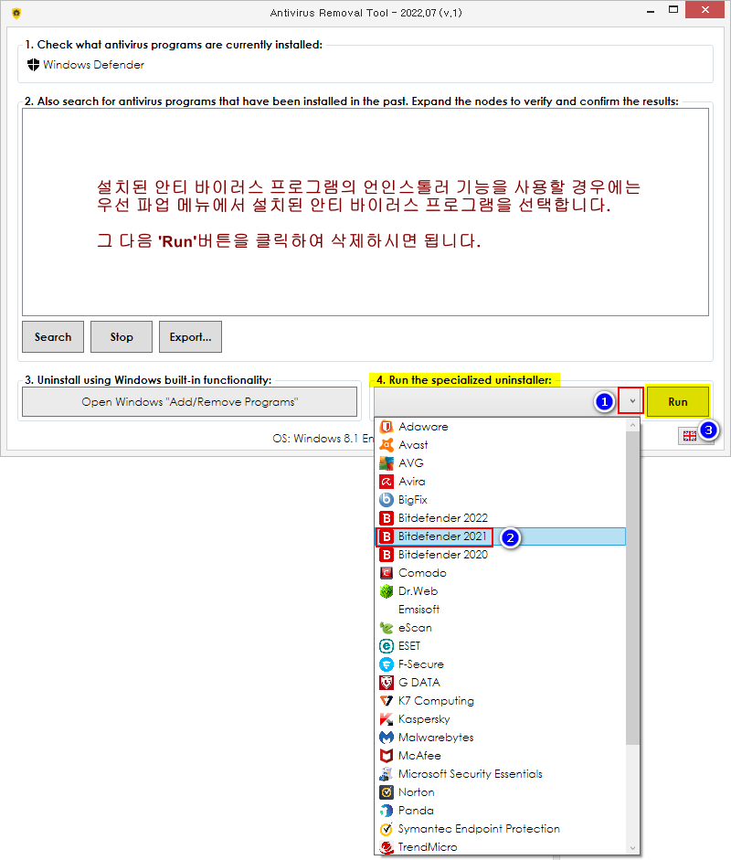Click the Panda logo icon

387,811
